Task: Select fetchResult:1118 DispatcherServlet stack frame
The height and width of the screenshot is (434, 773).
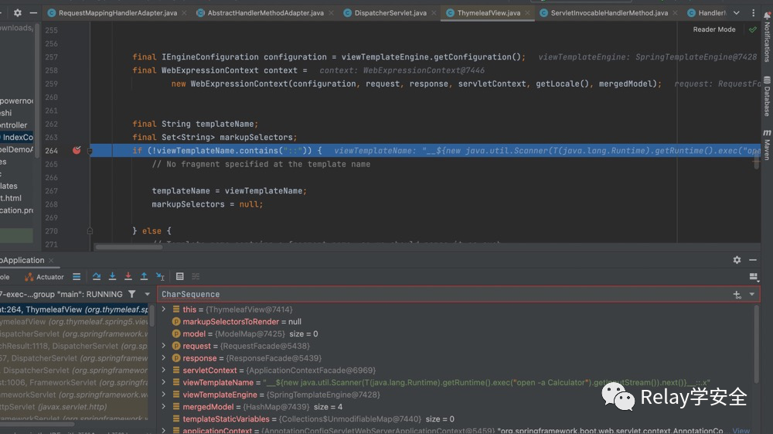Action: click(x=74, y=346)
